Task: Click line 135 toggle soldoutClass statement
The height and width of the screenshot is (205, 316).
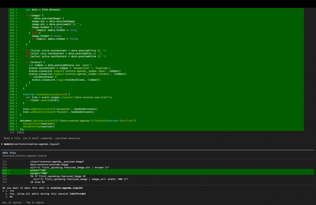Action: [x=66, y=80]
